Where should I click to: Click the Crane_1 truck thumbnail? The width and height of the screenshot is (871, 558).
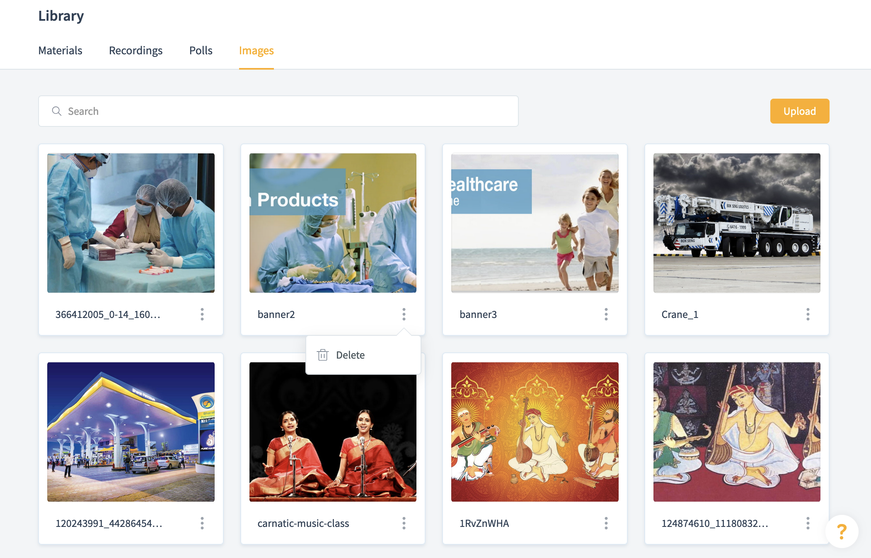[736, 223]
